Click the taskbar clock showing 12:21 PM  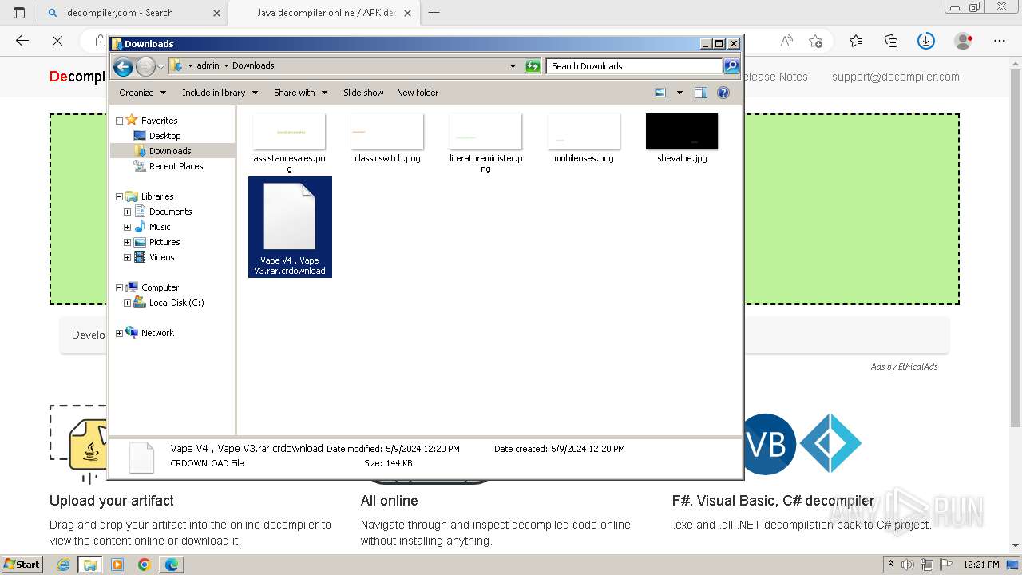[981, 565]
